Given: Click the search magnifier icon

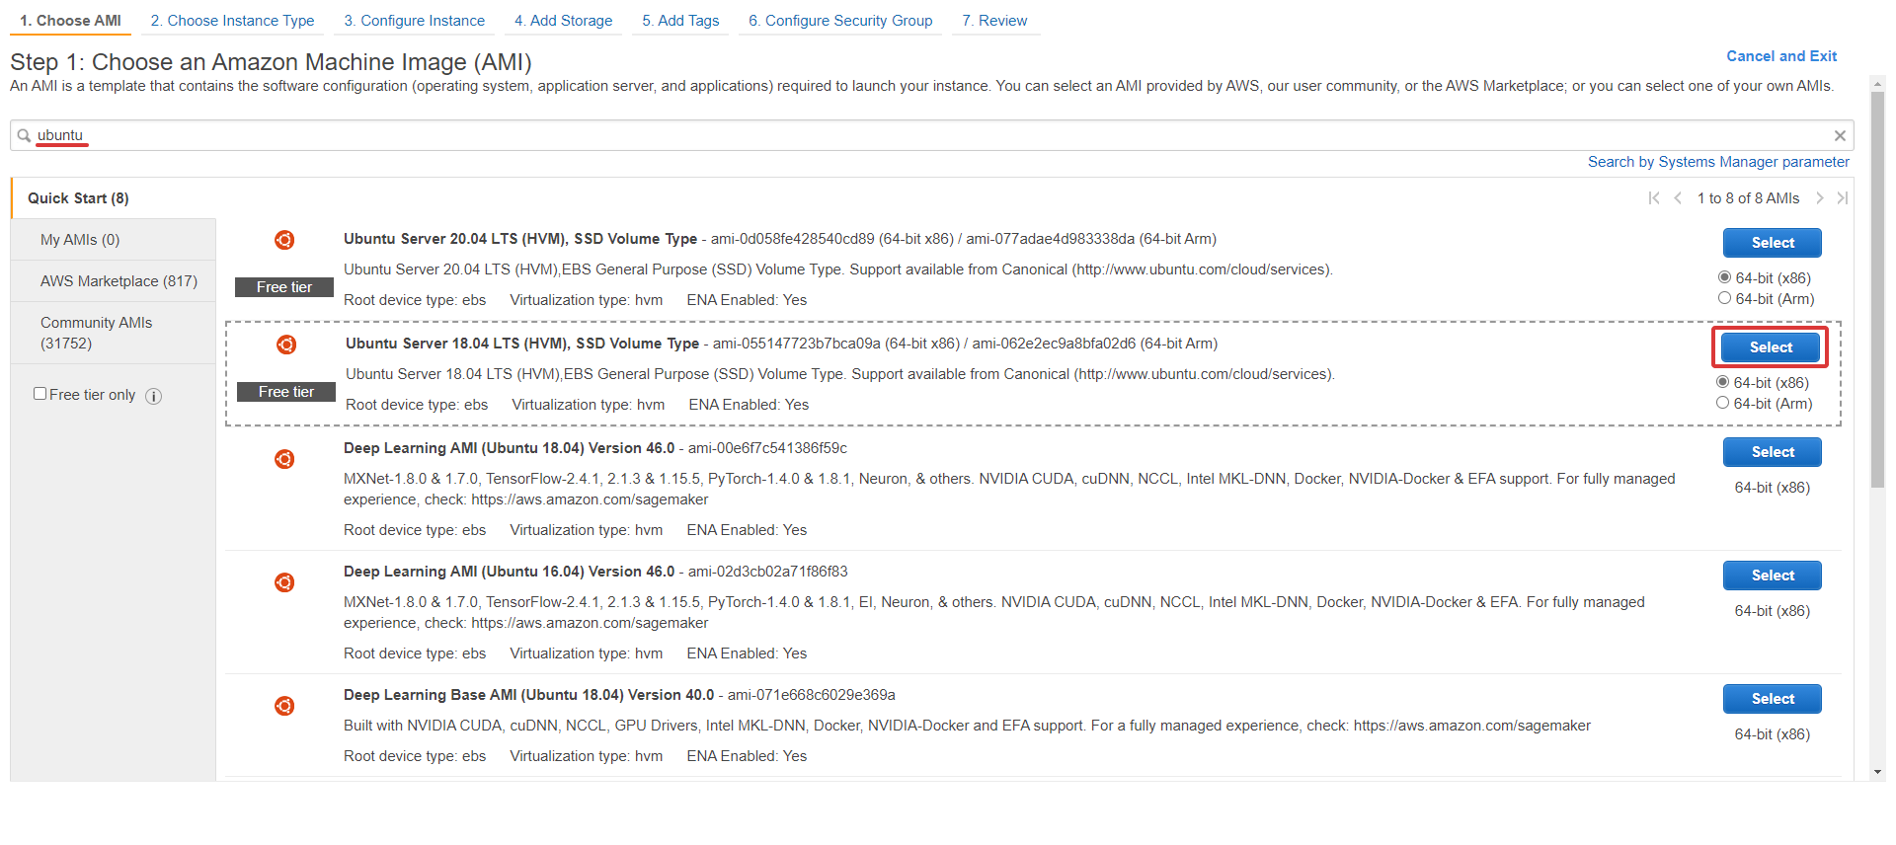Looking at the screenshot, I should 24,135.
